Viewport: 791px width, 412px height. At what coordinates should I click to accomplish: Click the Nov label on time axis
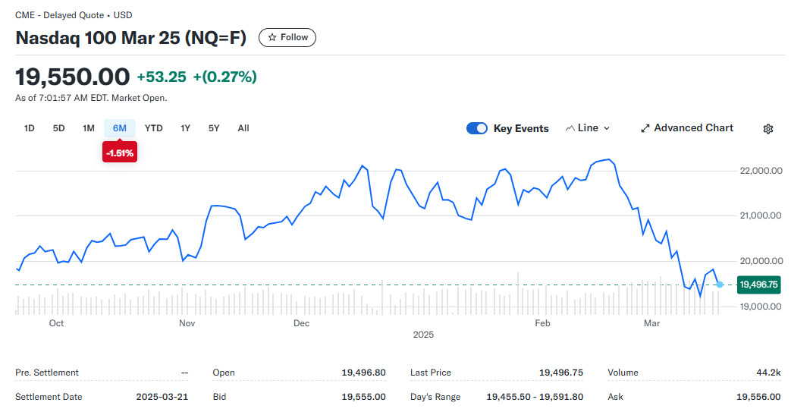pos(187,323)
